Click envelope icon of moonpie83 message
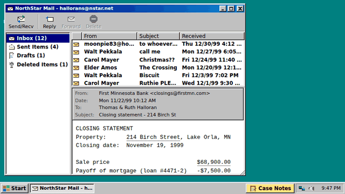 (x=76, y=44)
